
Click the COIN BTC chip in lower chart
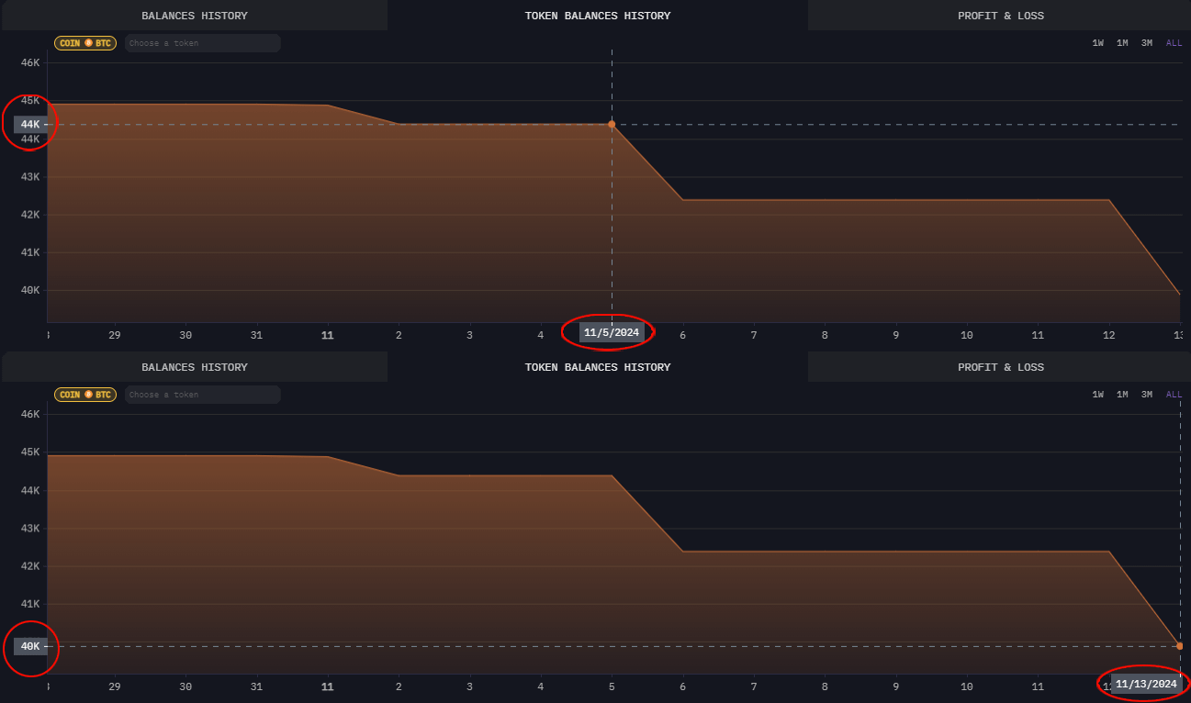coord(85,395)
